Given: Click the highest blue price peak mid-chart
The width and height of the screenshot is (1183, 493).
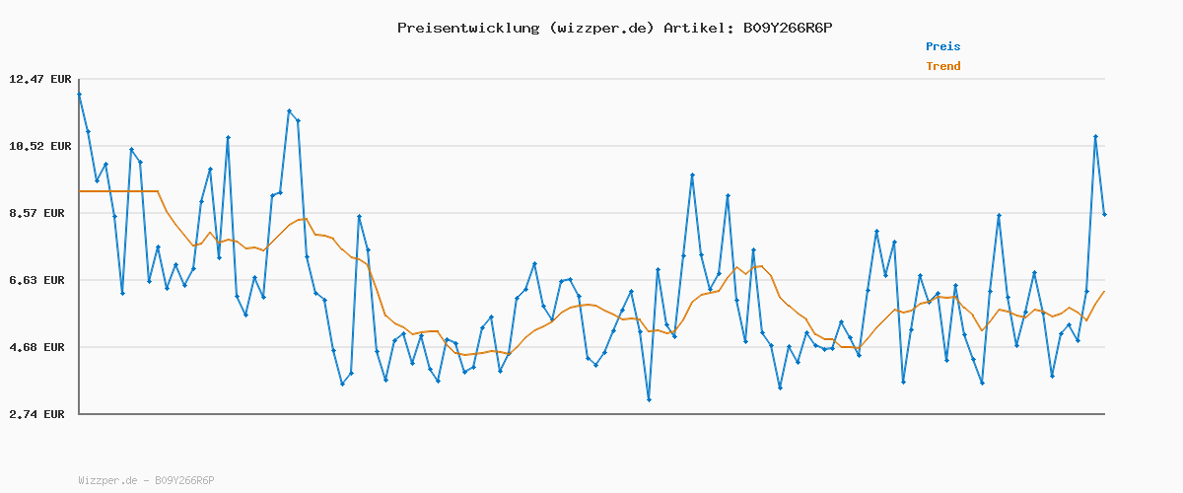Looking at the screenshot, I should point(692,176).
